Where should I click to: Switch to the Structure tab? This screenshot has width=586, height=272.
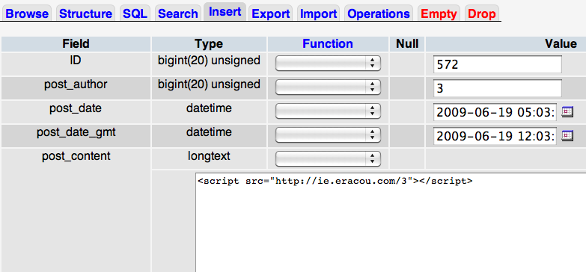85,13
